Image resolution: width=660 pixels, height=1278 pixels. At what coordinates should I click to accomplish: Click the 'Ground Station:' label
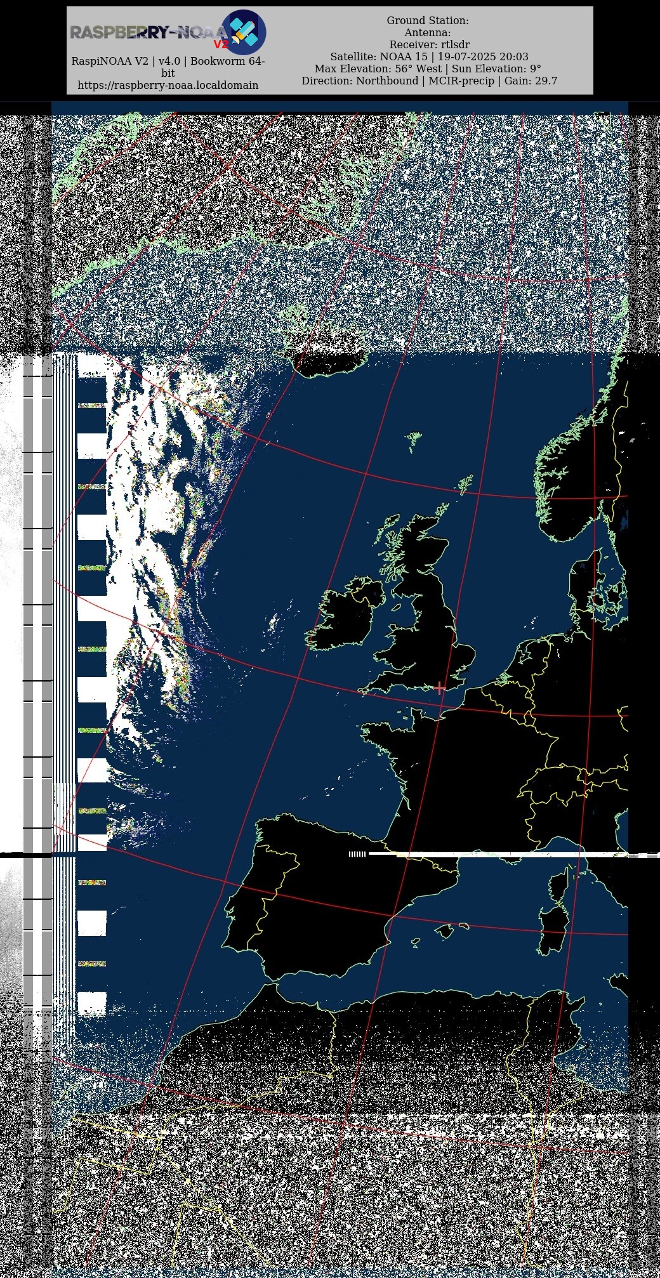428,21
